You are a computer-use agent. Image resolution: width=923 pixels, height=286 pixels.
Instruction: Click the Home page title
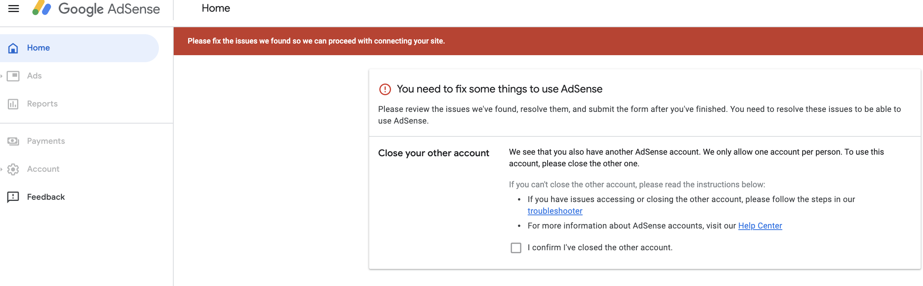(216, 9)
